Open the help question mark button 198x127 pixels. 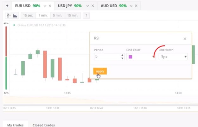click(86, 15)
